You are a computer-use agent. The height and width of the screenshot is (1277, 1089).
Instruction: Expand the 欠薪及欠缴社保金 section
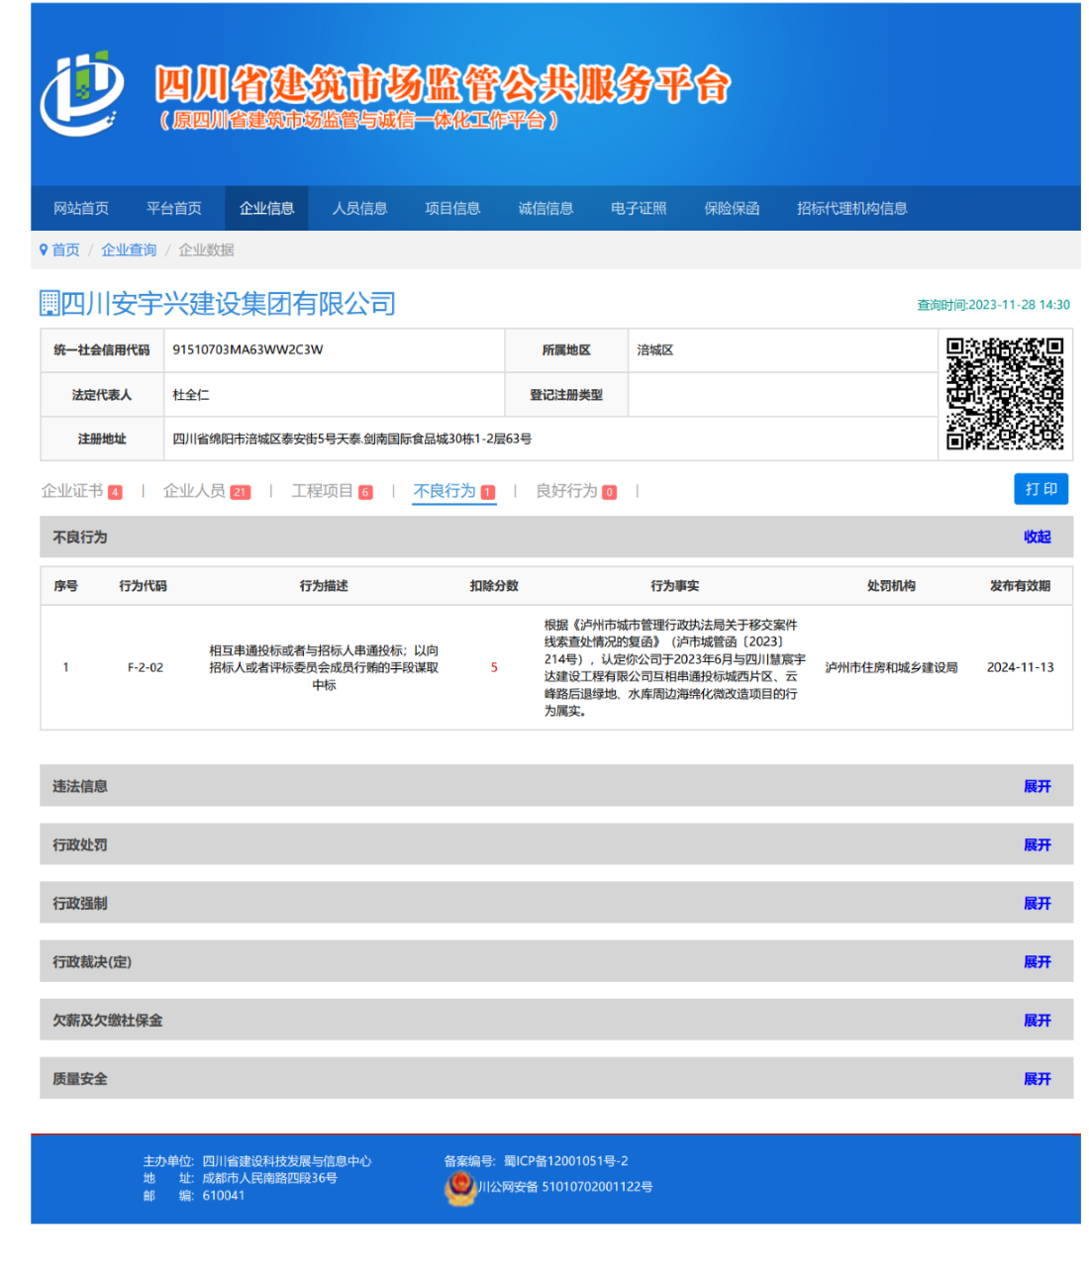[x=1038, y=1020]
